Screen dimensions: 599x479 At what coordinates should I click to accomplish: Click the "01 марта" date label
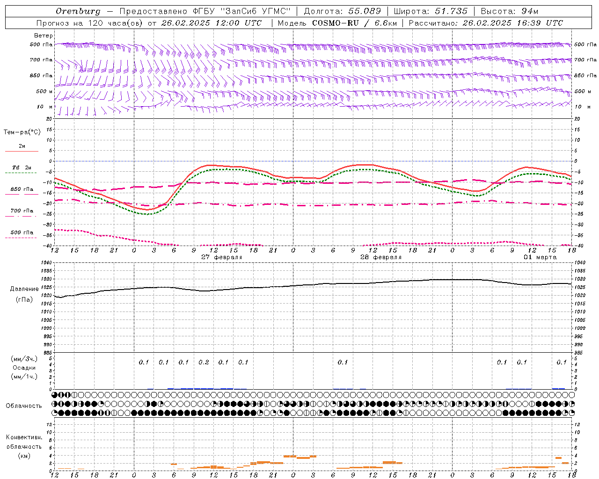click(540, 257)
